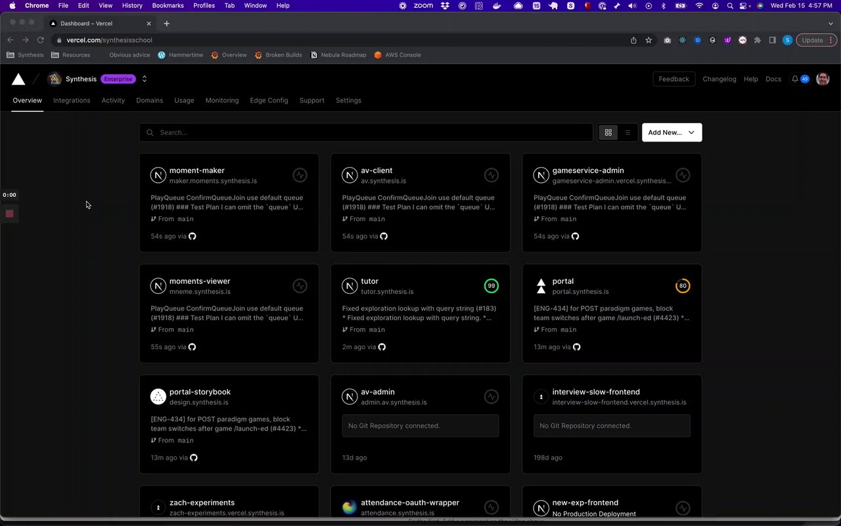This screenshot has width=841, height=526.
Task: Click the moment-maker Next.js icon
Action: 158,175
